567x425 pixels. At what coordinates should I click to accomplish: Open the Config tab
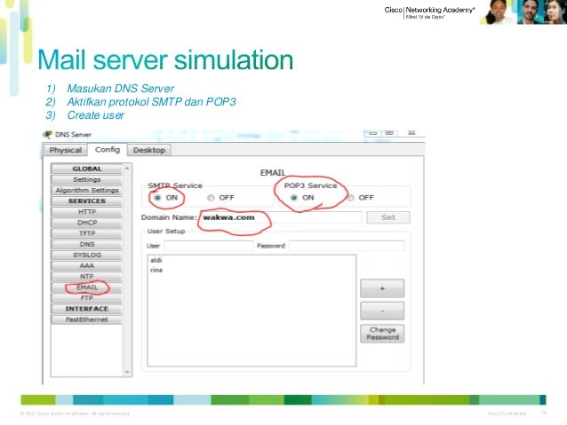tap(108, 149)
